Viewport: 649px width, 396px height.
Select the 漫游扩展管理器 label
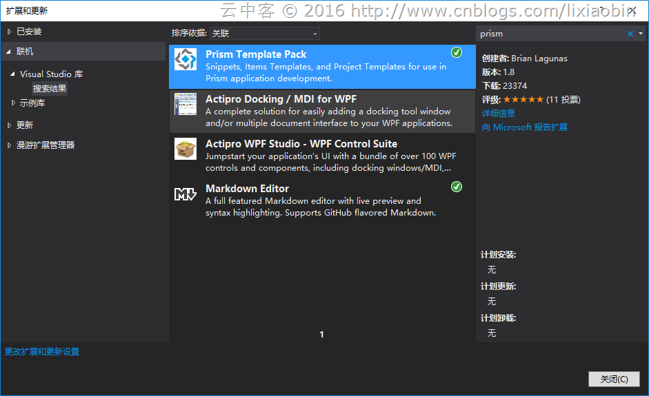pyautogui.click(x=46, y=145)
